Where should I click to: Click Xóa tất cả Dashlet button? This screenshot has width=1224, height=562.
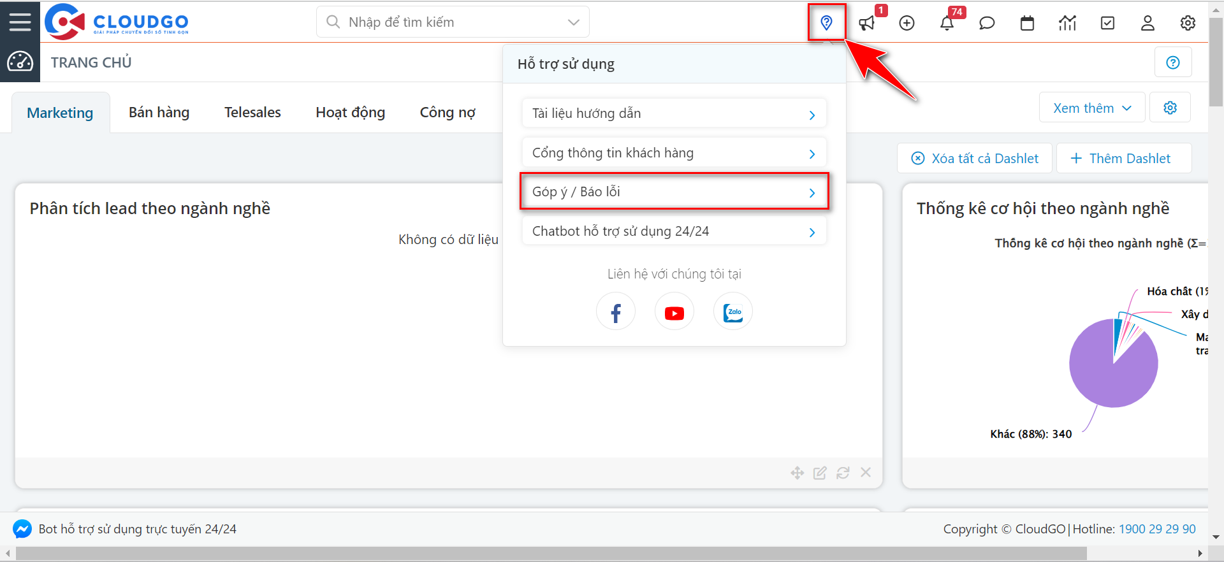coord(975,159)
